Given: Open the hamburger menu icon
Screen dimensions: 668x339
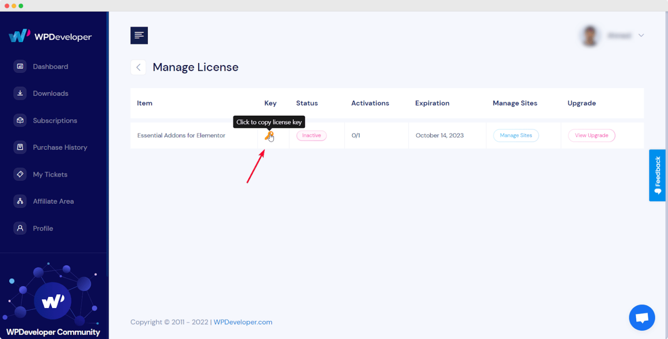Looking at the screenshot, I should click(x=139, y=35).
